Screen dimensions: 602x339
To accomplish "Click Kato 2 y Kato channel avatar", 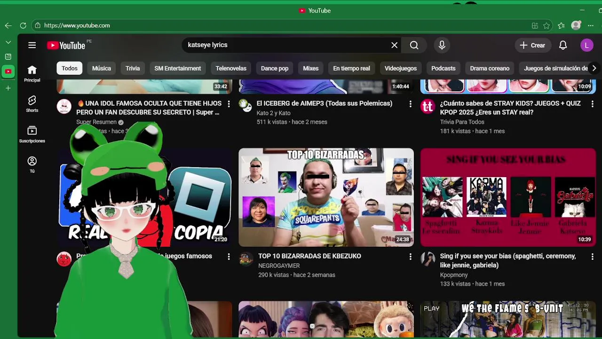I will click(x=246, y=106).
